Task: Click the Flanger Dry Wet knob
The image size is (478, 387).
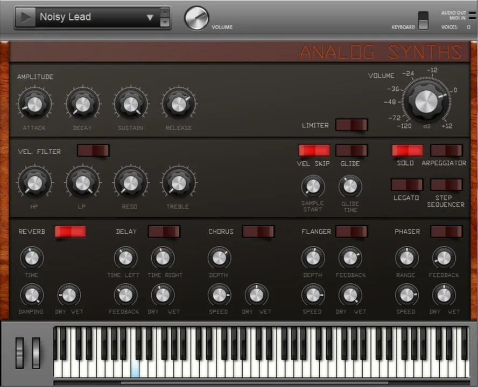Action: [350, 295]
